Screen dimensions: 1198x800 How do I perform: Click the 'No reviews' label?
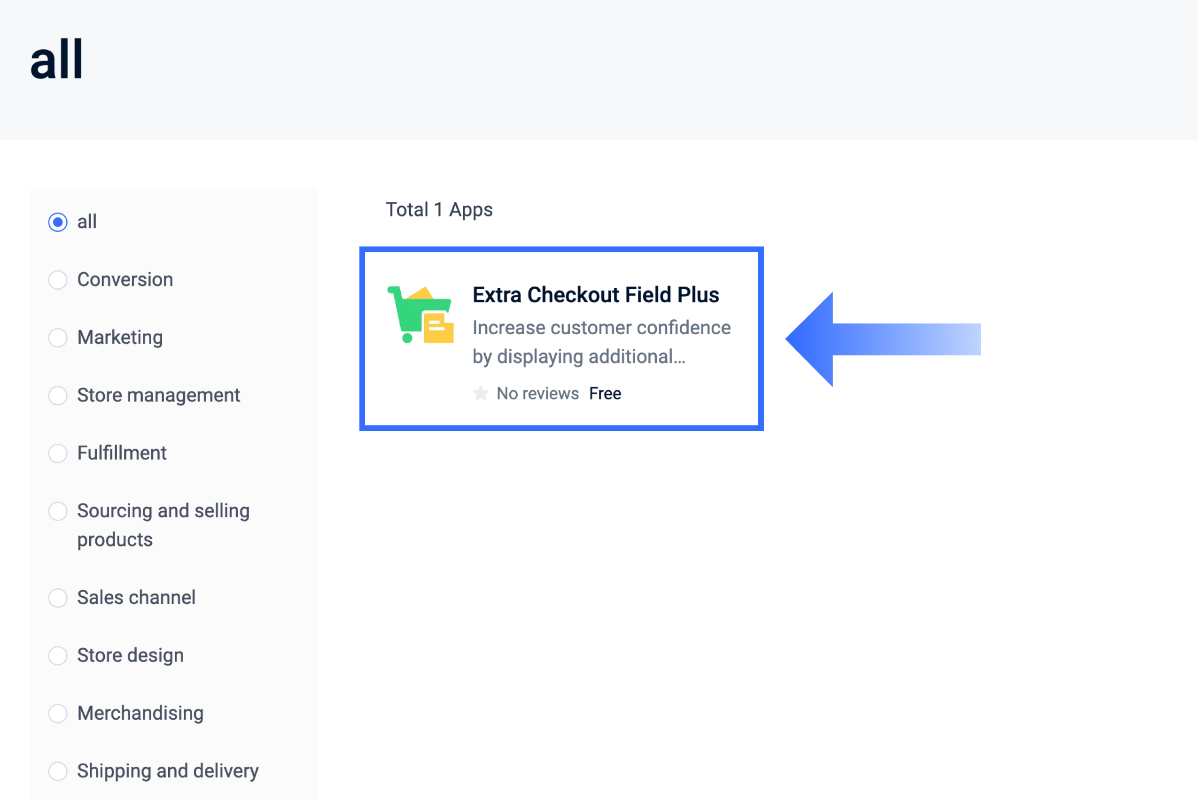tap(537, 393)
